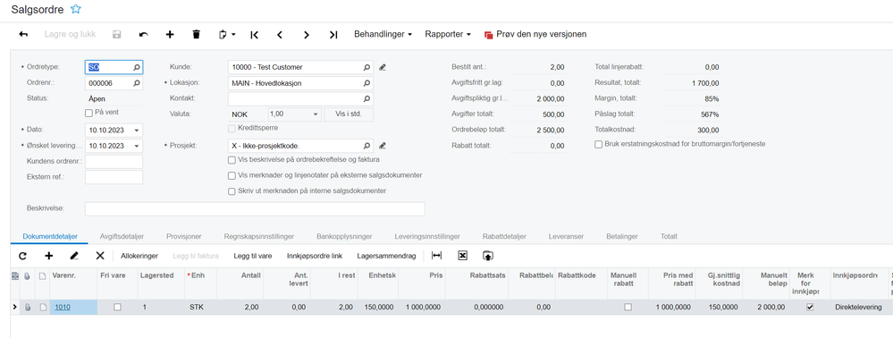
Task: Open the Dato date picker dropdown
Action: [137, 131]
